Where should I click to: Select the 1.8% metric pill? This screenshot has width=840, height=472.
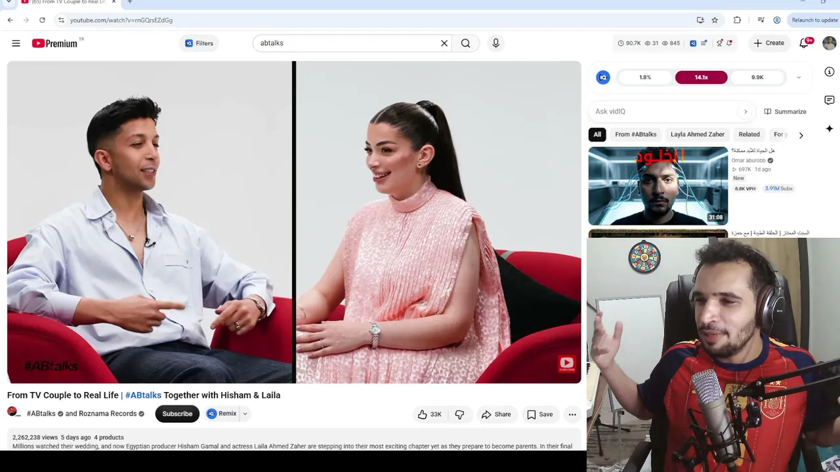coord(645,77)
